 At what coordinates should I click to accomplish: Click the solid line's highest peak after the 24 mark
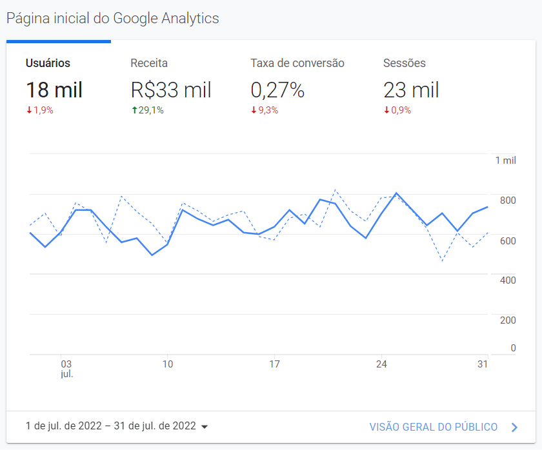396,193
